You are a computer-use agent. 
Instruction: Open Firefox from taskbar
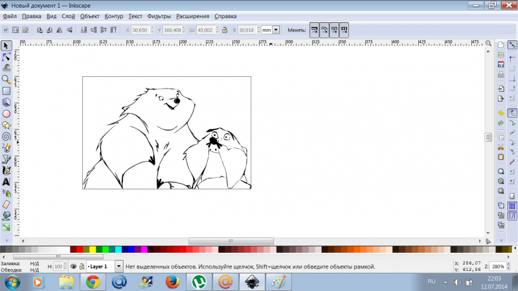coord(172,283)
